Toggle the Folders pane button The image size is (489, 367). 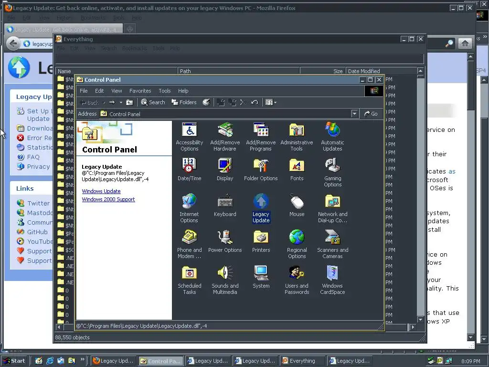tap(184, 102)
